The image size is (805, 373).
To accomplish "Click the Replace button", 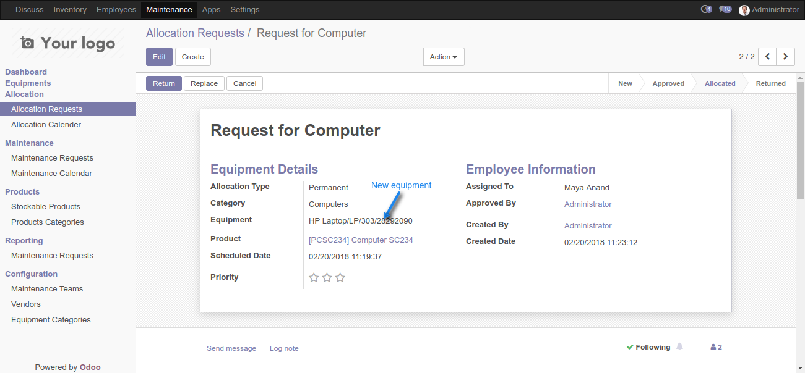I will point(204,83).
